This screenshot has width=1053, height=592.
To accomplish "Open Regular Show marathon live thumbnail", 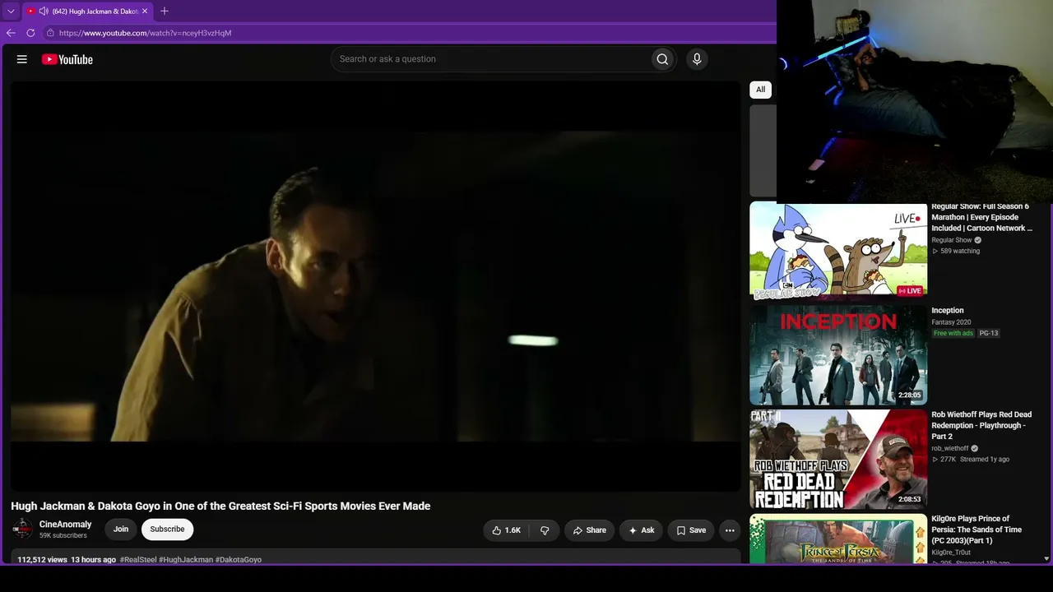I will [838, 252].
